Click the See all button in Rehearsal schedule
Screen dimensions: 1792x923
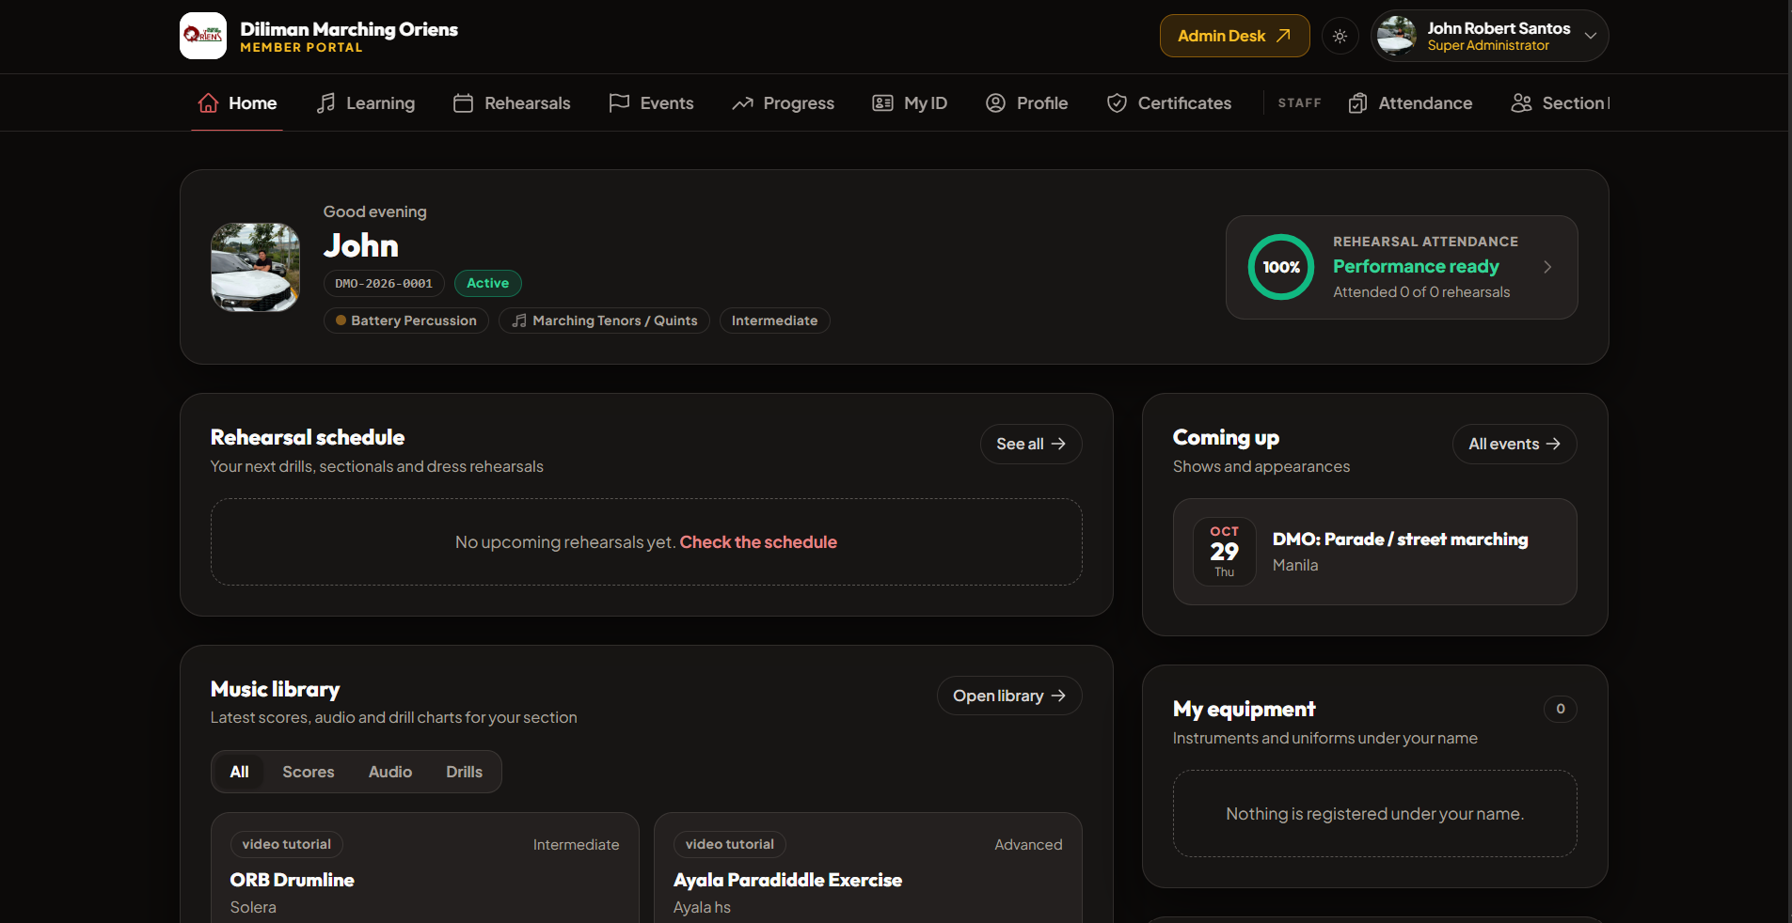(x=1031, y=444)
